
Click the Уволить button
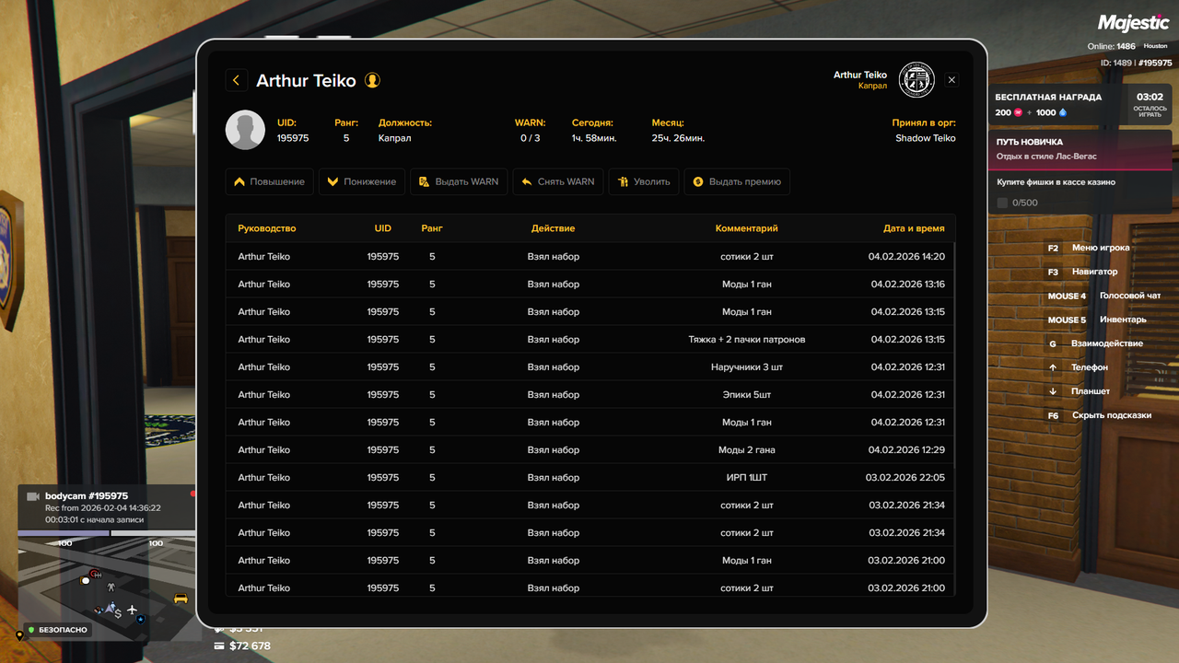(x=644, y=181)
